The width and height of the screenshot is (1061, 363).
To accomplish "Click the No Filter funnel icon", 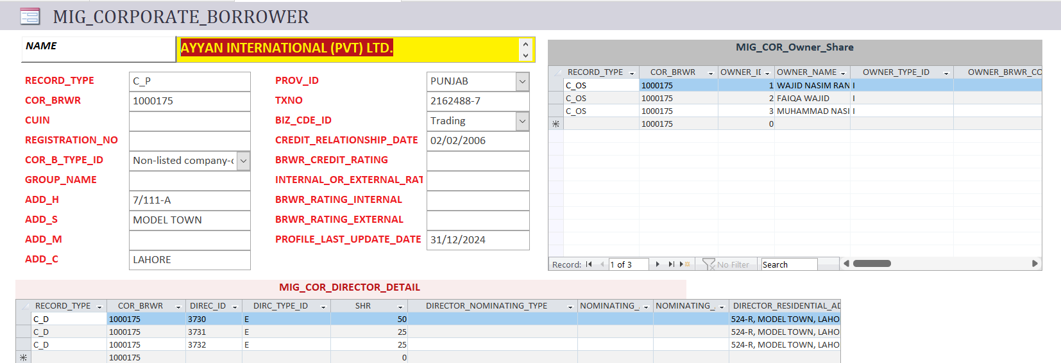I will point(708,264).
